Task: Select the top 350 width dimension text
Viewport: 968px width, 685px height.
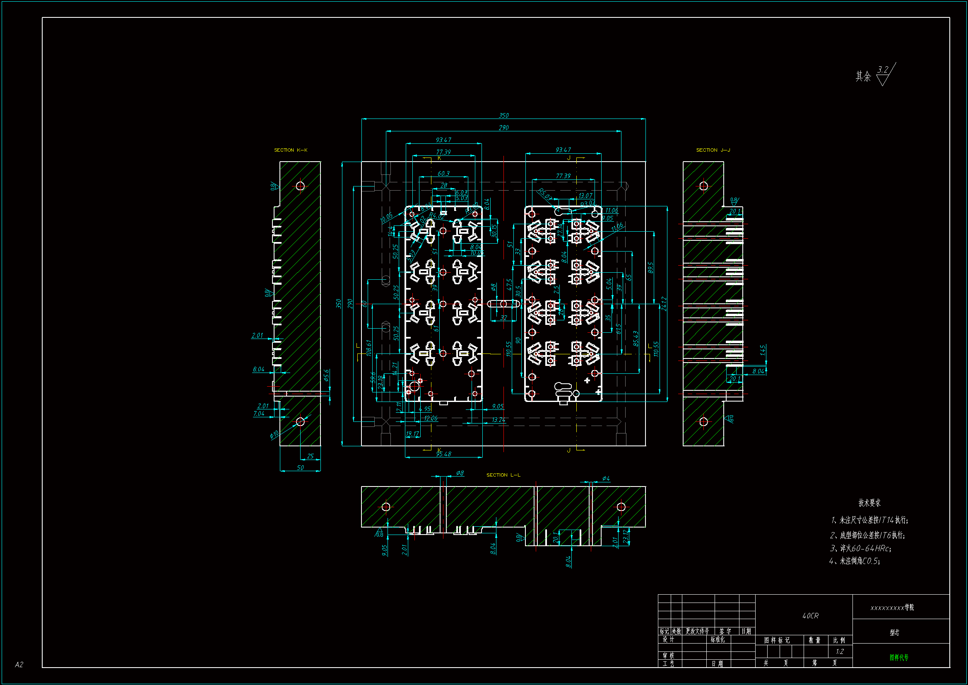Action: coord(503,116)
